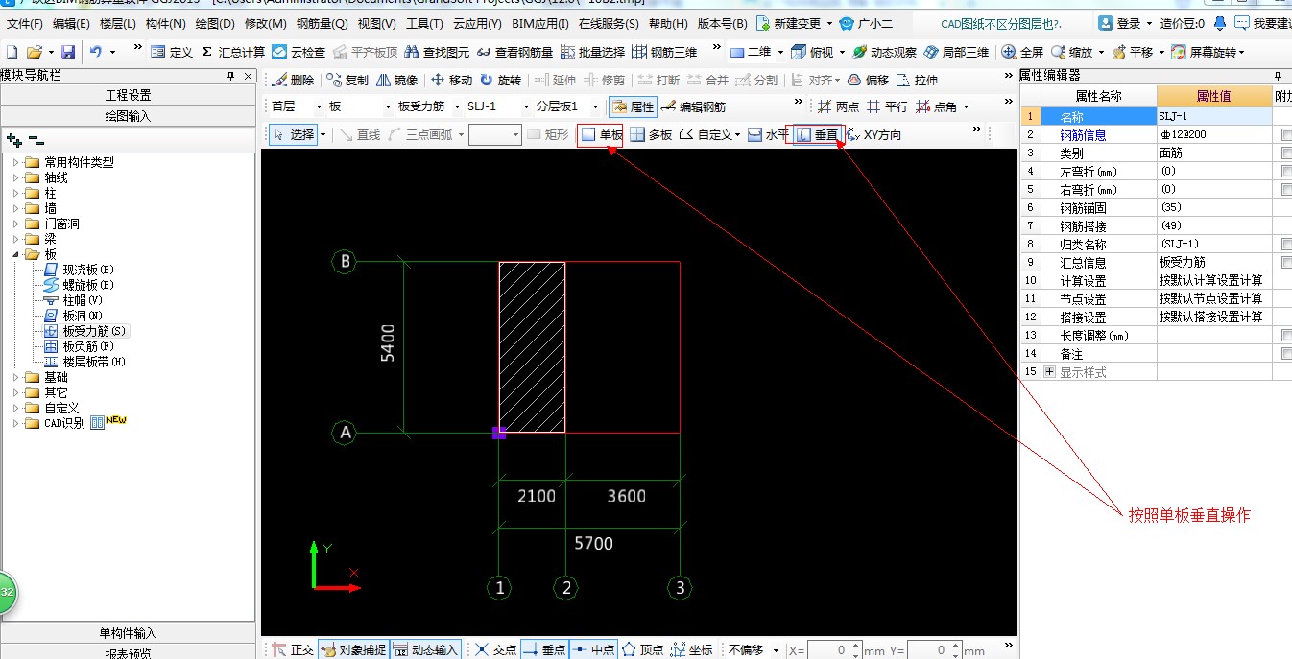Viewport: 1292px width, 659px height.
Task: Click 局部三维 partial 3D tool
Action: coord(956,52)
